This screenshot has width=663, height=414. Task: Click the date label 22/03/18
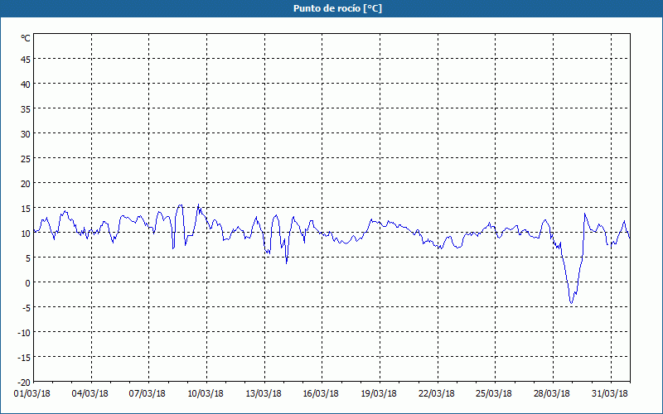[437, 394]
